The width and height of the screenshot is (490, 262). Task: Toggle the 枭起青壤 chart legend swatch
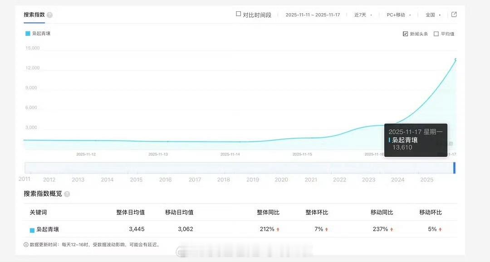pyautogui.click(x=28, y=34)
